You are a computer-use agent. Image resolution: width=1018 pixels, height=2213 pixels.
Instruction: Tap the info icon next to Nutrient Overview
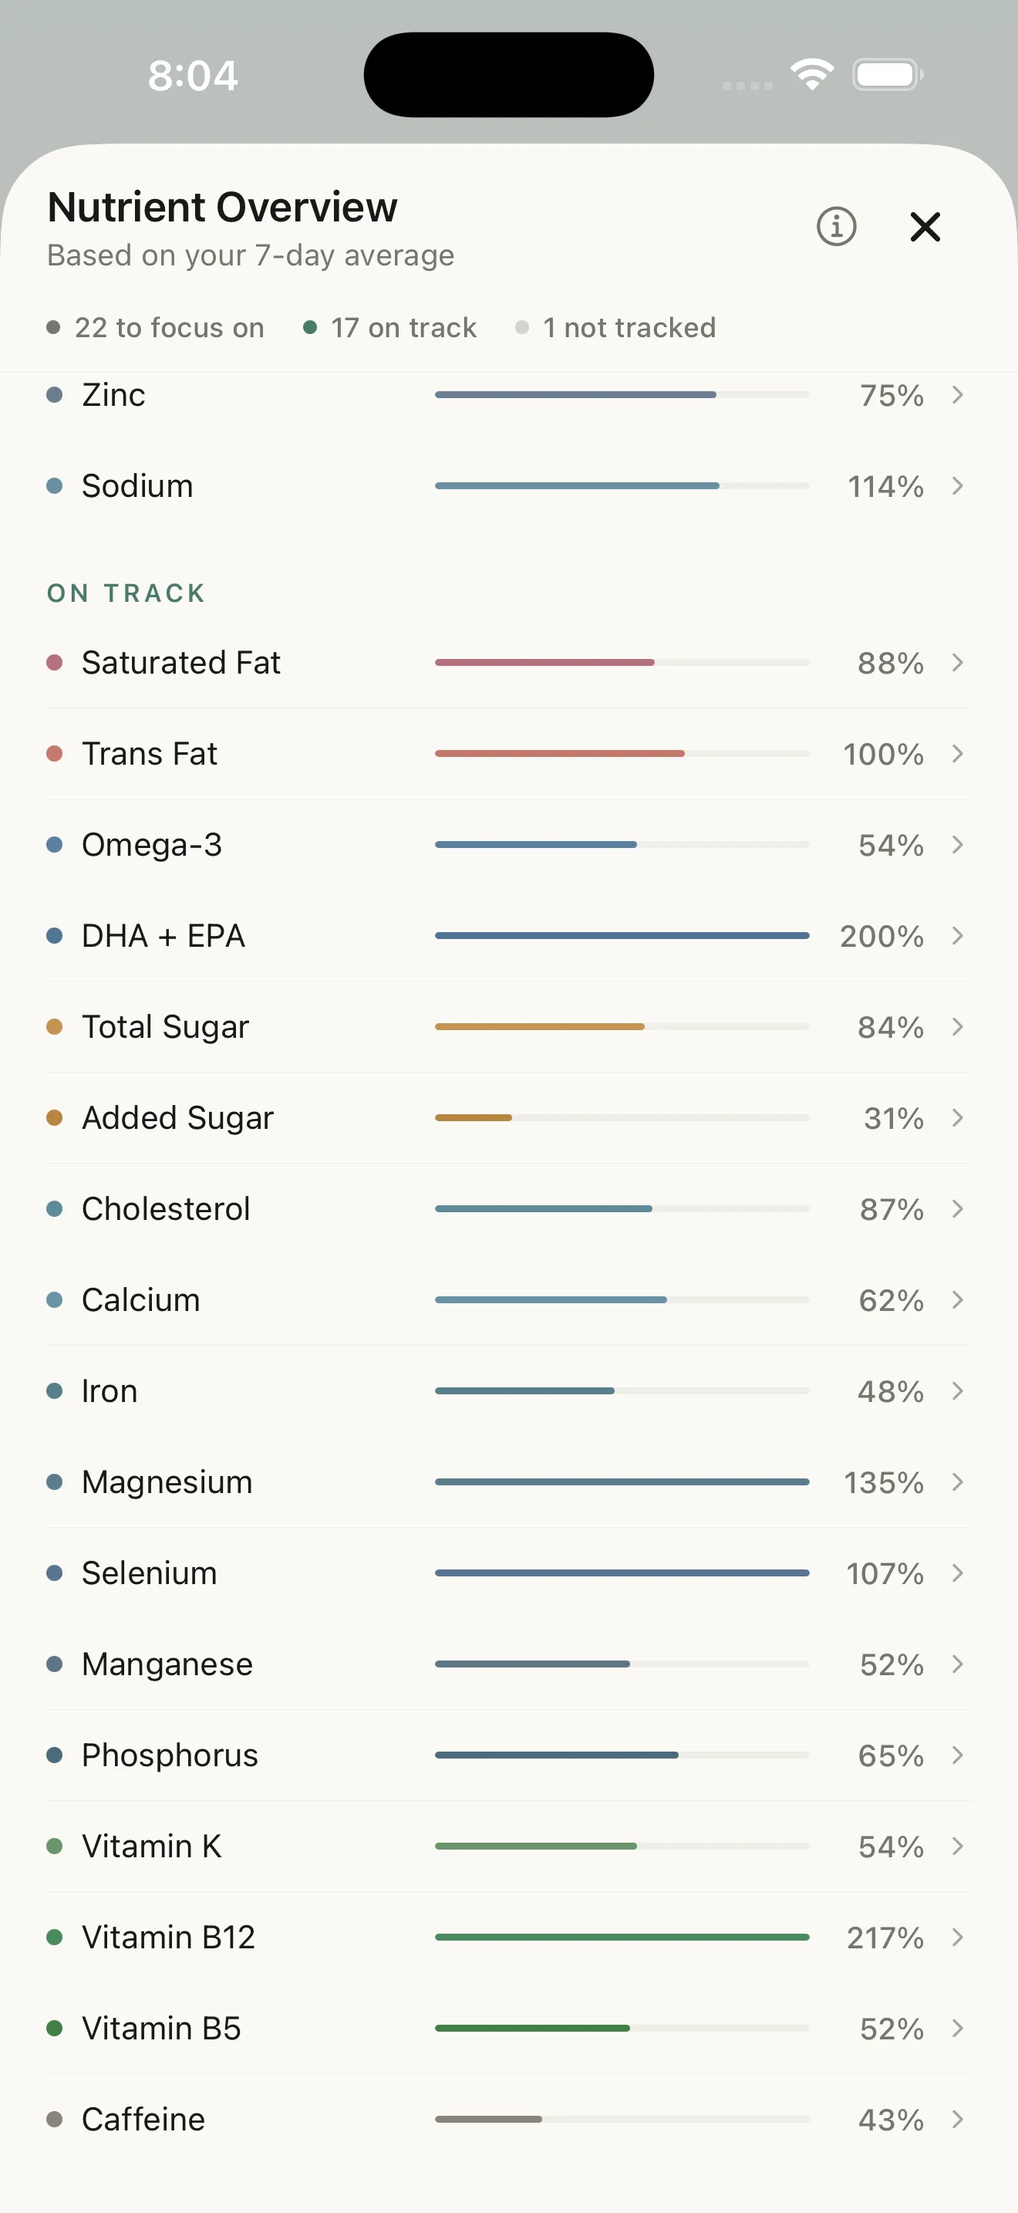(x=837, y=227)
